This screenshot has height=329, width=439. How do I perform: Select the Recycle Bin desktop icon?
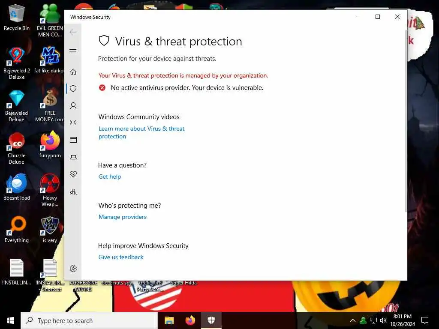click(x=17, y=17)
